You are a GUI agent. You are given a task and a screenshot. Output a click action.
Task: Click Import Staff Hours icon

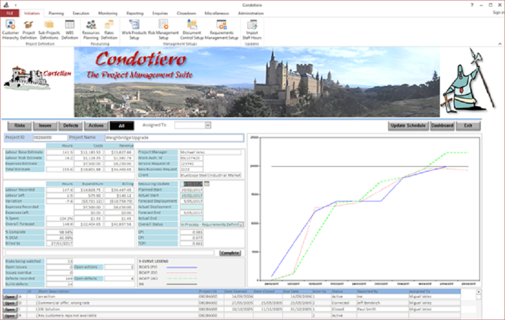coord(252,30)
